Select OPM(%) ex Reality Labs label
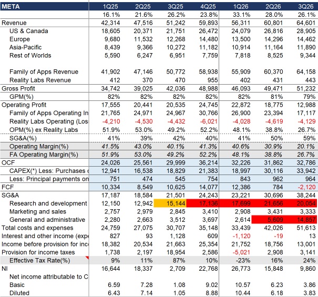 coord(44,130)
